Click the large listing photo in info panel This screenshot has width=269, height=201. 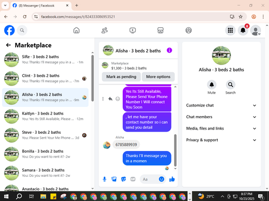221,55
